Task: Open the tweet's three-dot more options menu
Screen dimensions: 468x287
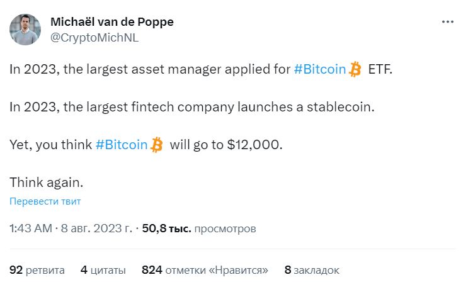Action: [447, 22]
